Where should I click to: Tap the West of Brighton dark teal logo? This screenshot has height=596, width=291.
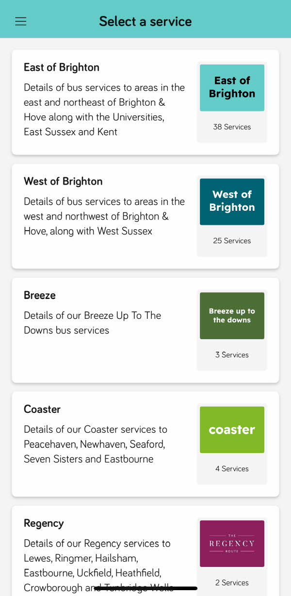coord(232,202)
